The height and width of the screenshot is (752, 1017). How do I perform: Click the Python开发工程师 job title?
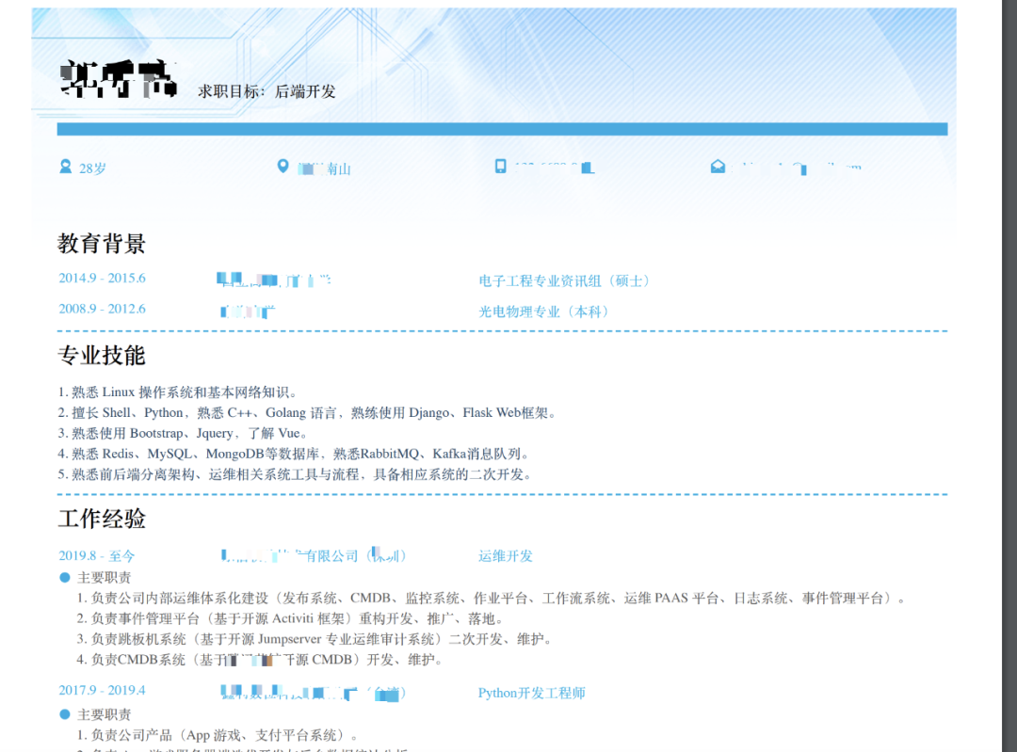[531, 693]
